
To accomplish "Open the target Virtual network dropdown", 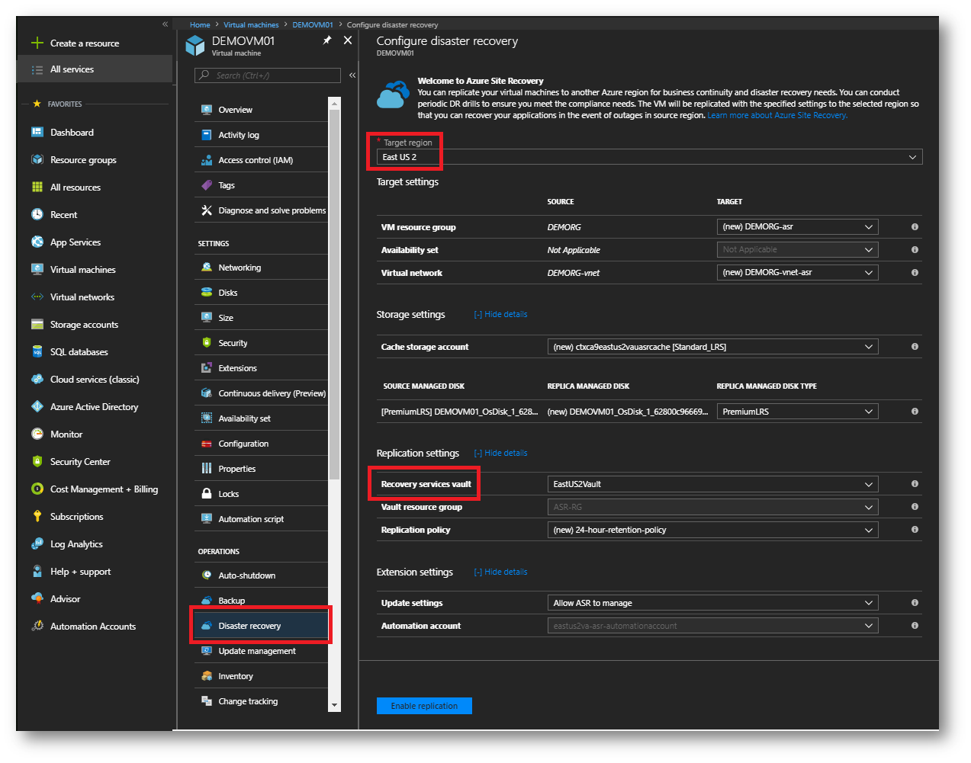I will click(797, 272).
